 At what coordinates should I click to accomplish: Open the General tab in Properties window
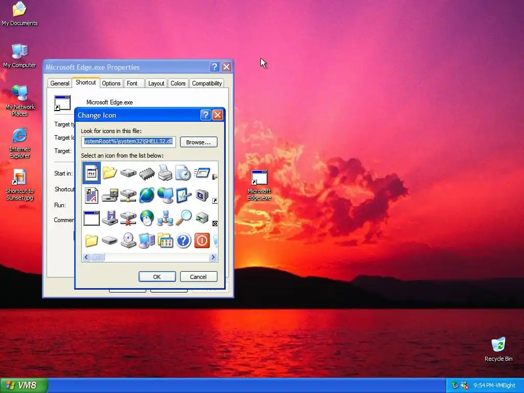60,83
